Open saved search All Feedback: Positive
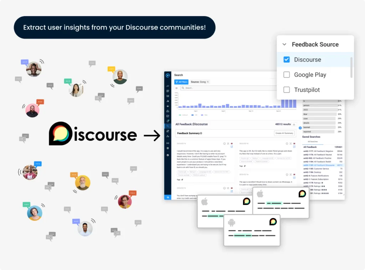Image resolution: width=365 pixels, height=270 pixels. click(322, 158)
